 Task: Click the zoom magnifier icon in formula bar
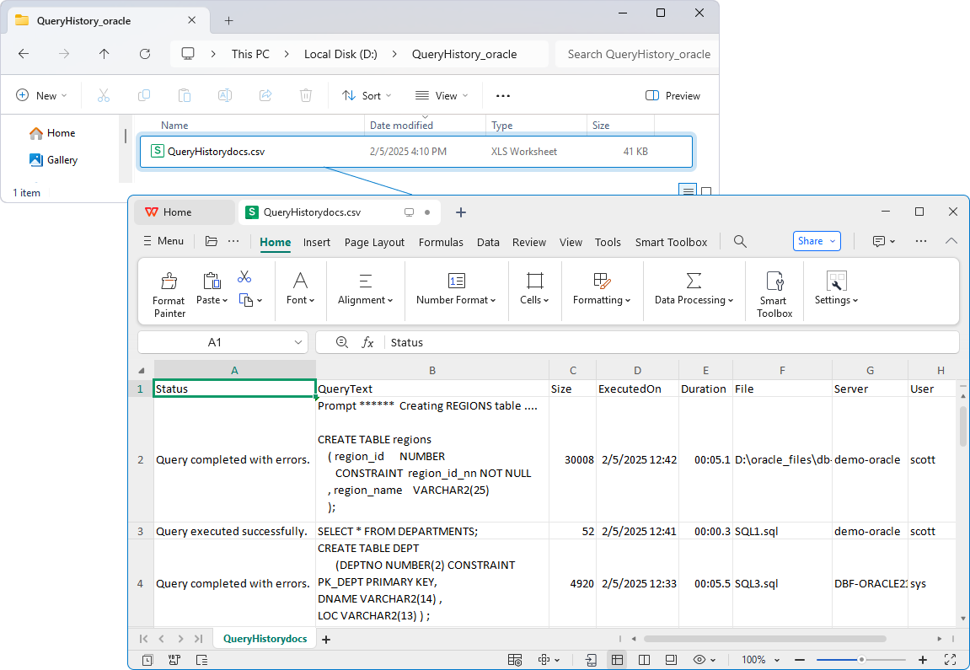(341, 342)
